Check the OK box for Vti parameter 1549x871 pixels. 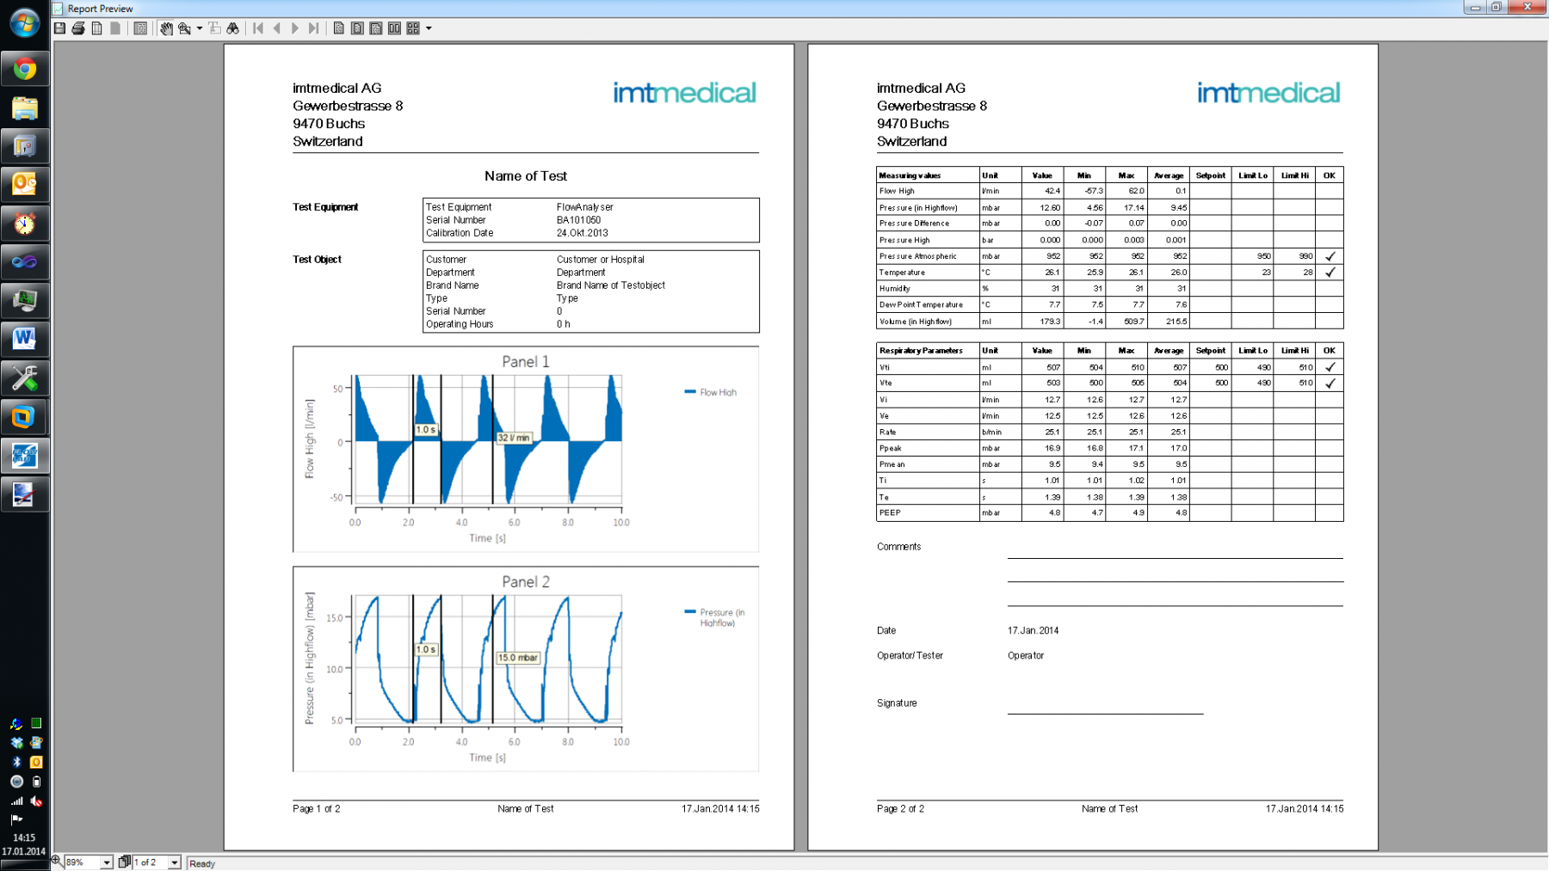click(x=1329, y=366)
